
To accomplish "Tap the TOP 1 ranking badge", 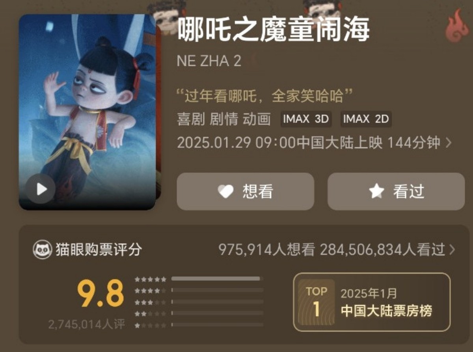I will click(x=317, y=302).
